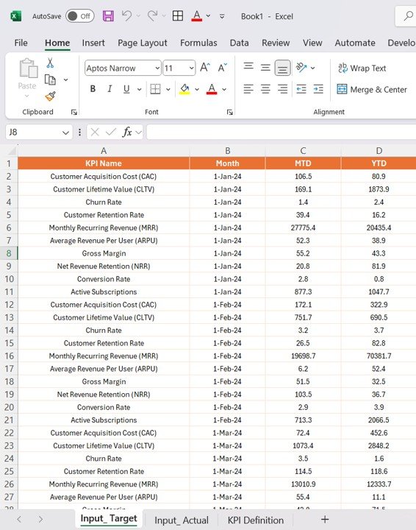Image resolution: width=416 pixels, height=530 pixels.
Task: Click the Orientation text angle icon
Action: [x=301, y=68]
